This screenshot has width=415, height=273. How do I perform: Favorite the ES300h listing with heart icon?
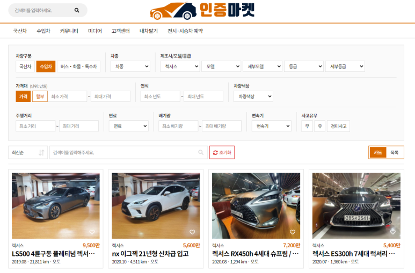[393, 232]
